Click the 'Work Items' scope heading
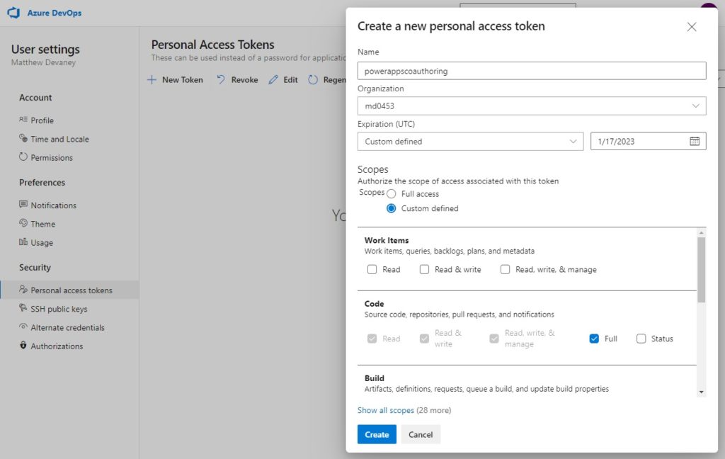 pos(387,240)
